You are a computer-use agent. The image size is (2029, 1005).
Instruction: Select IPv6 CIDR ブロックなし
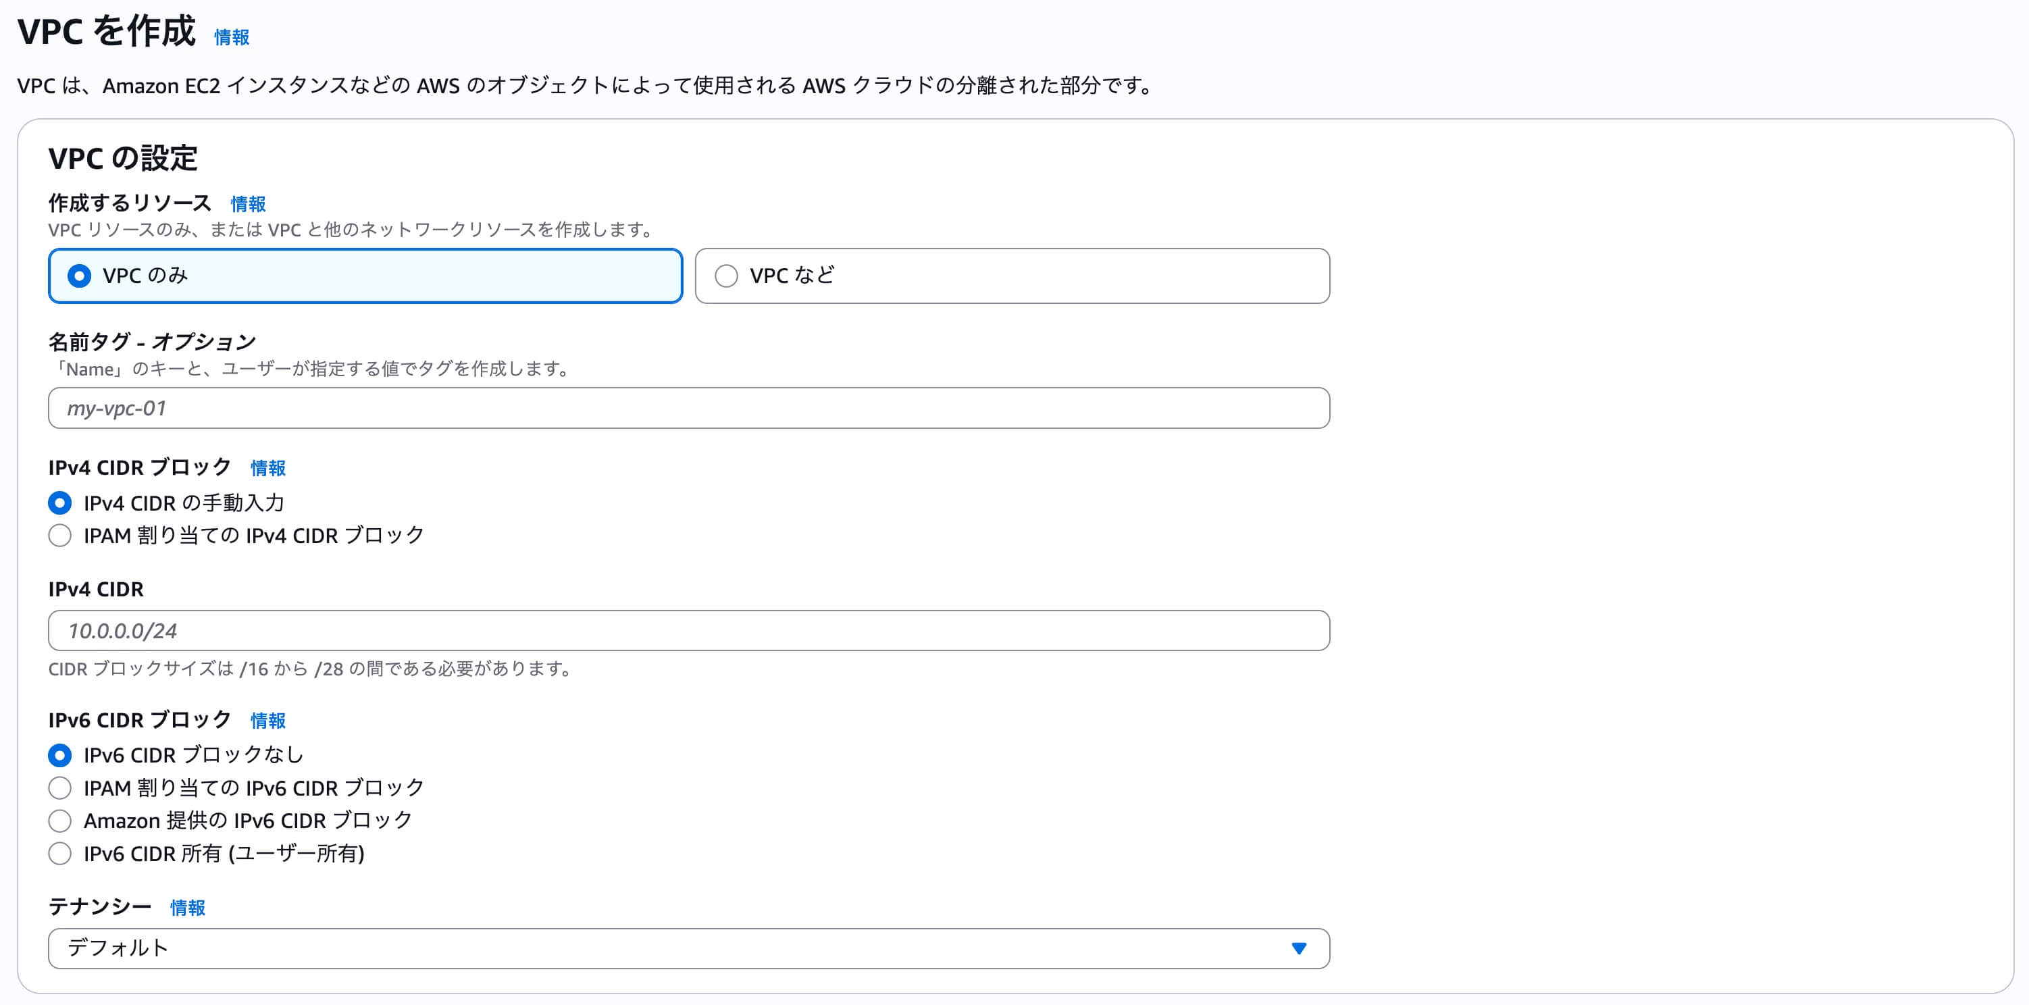click(x=59, y=754)
